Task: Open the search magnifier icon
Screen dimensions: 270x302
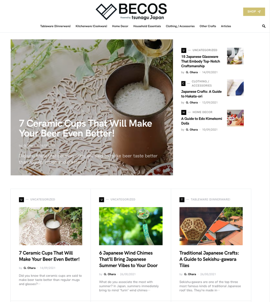Action: click(x=264, y=26)
